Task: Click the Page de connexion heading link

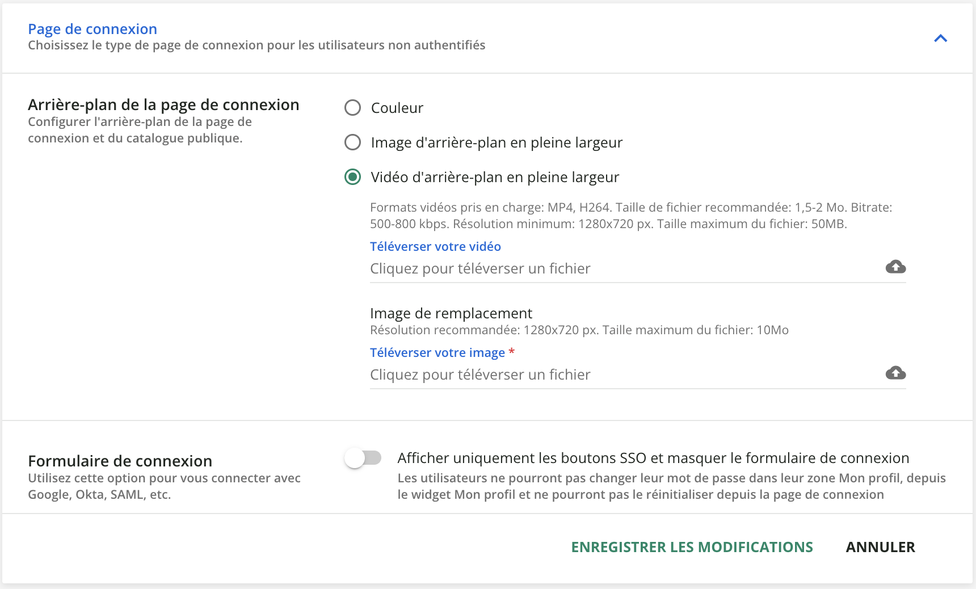Action: pyautogui.click(x=92, y=28)
